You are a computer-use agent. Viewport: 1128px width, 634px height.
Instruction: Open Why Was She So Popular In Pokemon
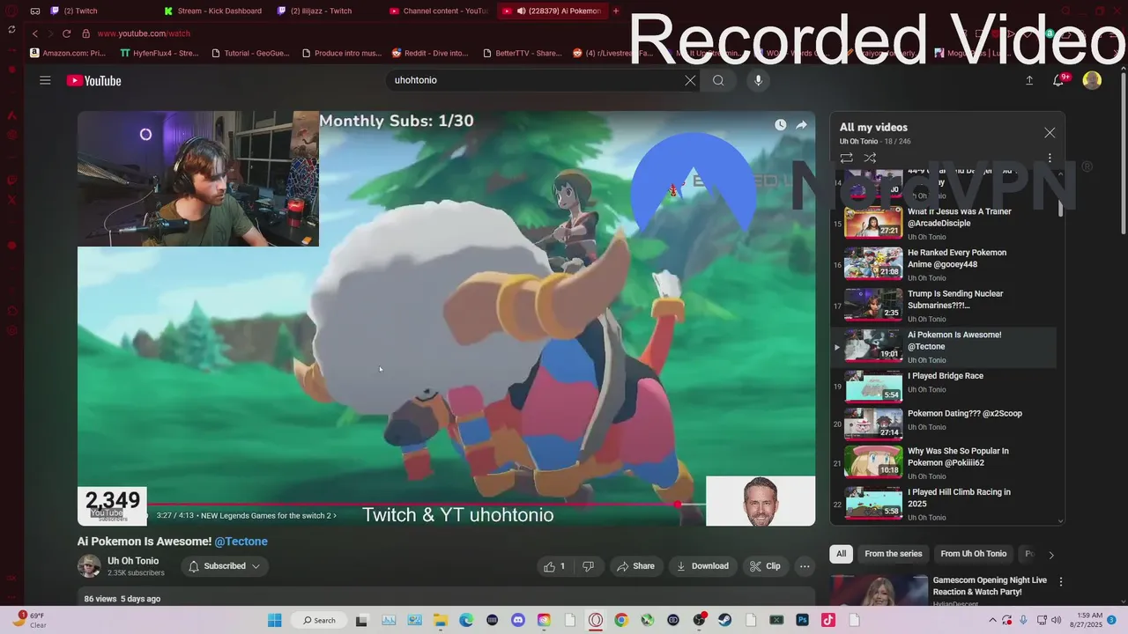(x=944, y=461)
